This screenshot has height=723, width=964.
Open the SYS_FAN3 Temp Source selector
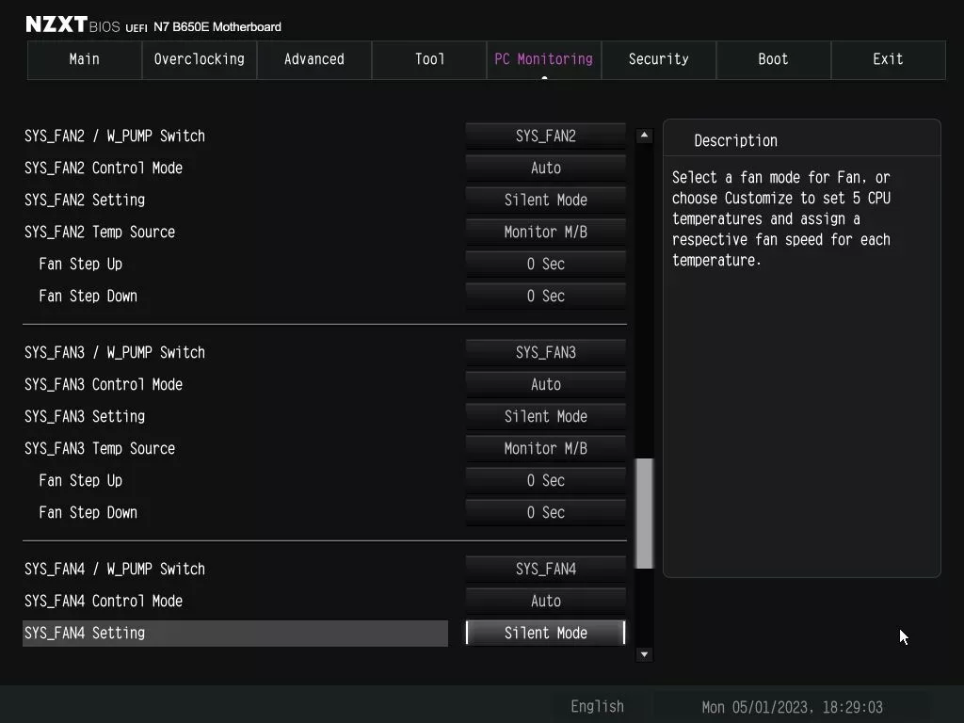545,448
